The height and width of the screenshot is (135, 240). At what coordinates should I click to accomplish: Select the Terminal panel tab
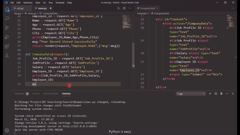(x=66, y=94)
